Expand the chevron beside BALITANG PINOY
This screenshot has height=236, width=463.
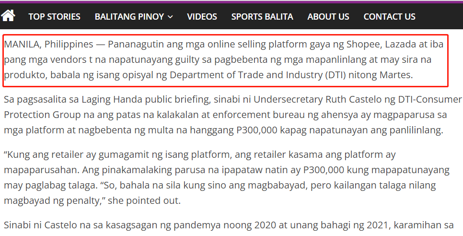click(x=170, y=17)
